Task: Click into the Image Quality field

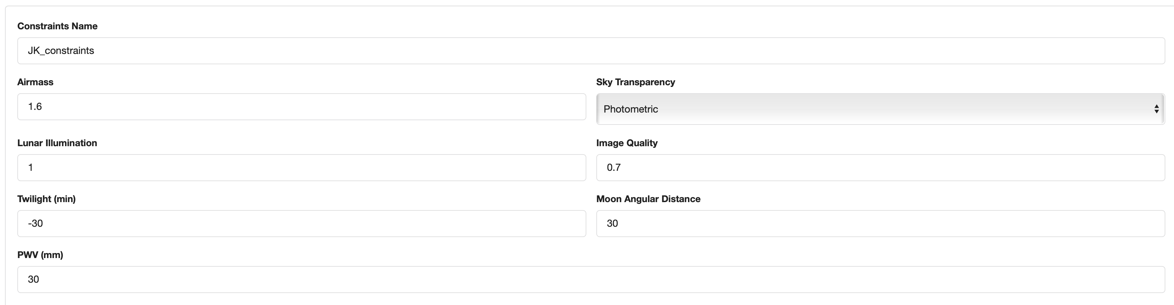Action: pyautogui.click(x=880, y=167)
